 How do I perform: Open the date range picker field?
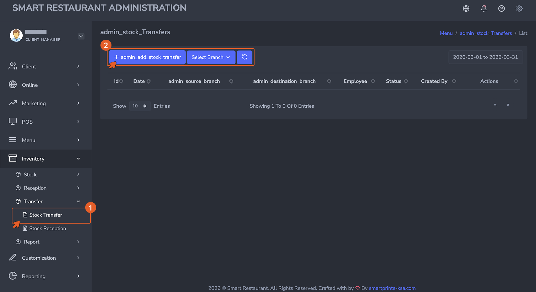tap(486, 57)
